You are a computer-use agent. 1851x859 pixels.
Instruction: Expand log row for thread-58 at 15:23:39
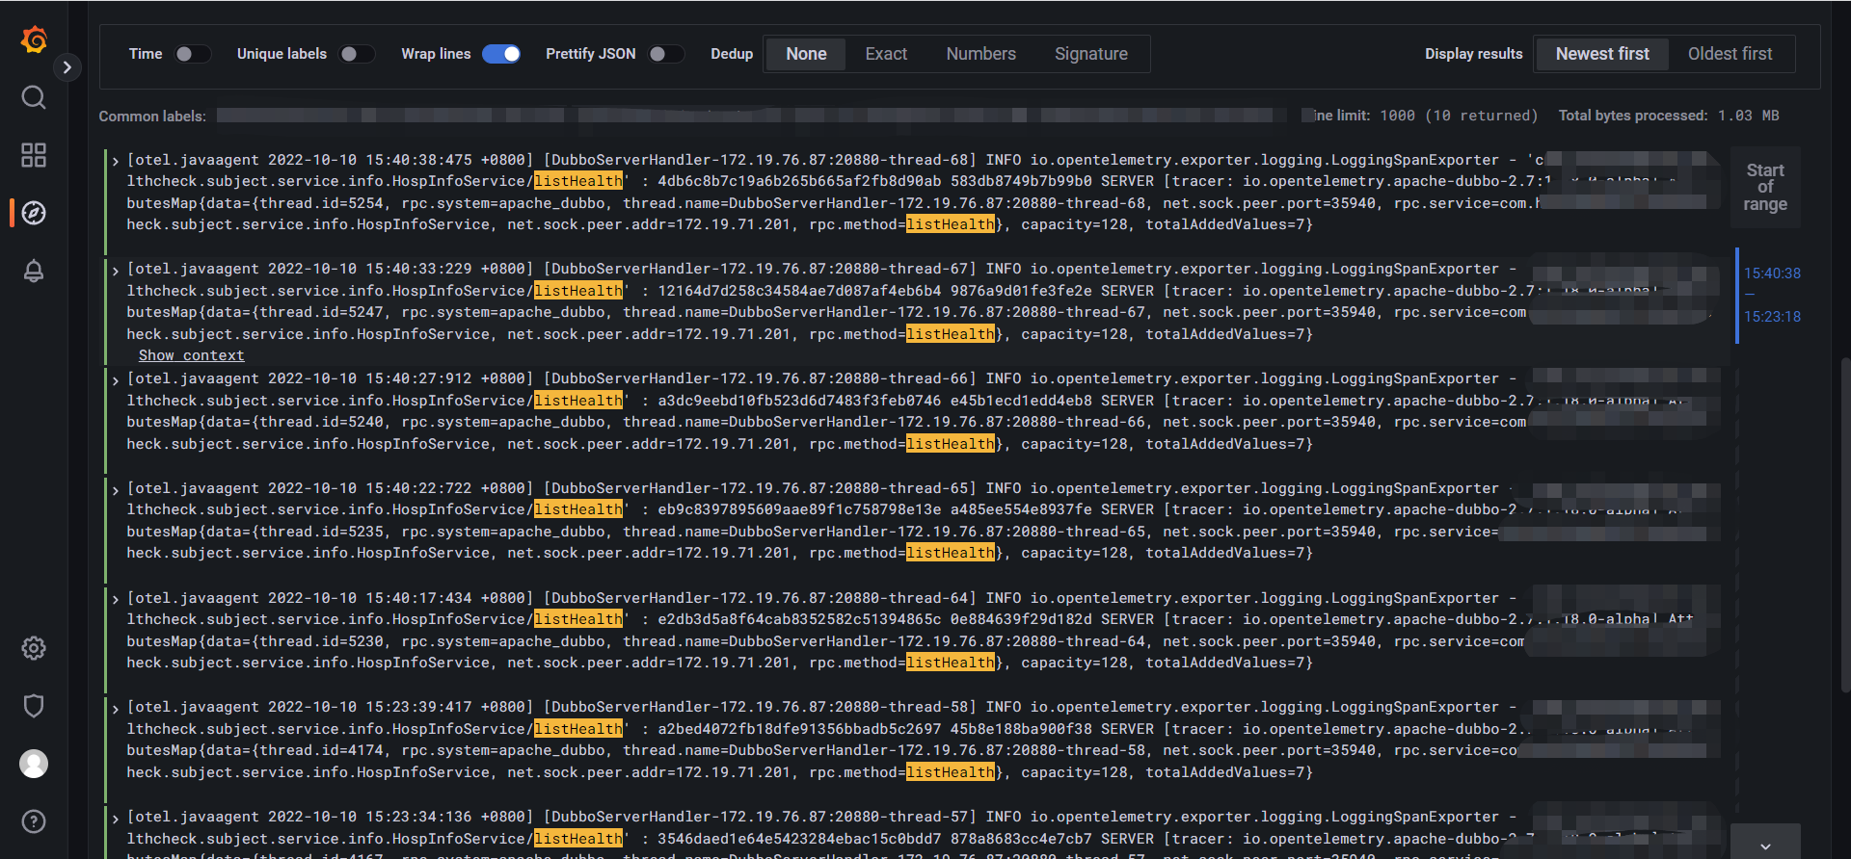pyautogui.click(x=116, y=709)
